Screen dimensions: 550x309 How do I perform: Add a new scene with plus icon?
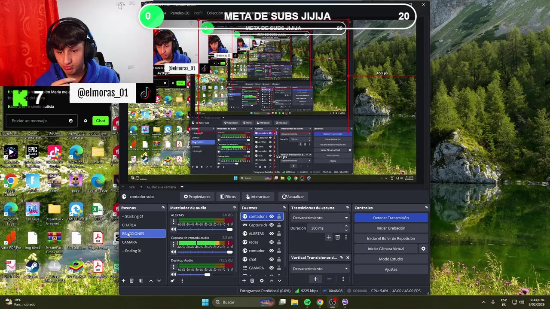pos(123,281)
